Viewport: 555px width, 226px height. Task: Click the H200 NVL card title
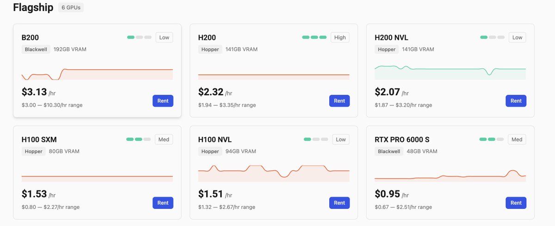[x=391, y=37]
